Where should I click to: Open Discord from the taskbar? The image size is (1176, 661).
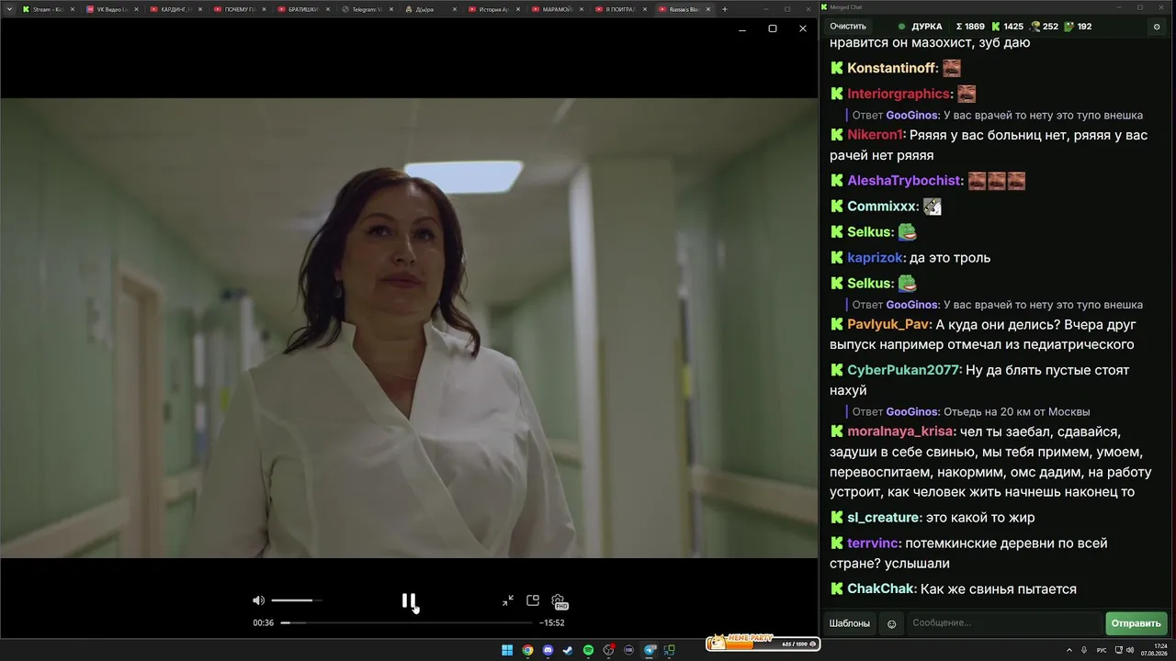click(548, 650)
